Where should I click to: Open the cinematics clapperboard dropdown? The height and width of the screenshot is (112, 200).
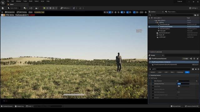tap(37, 8)
